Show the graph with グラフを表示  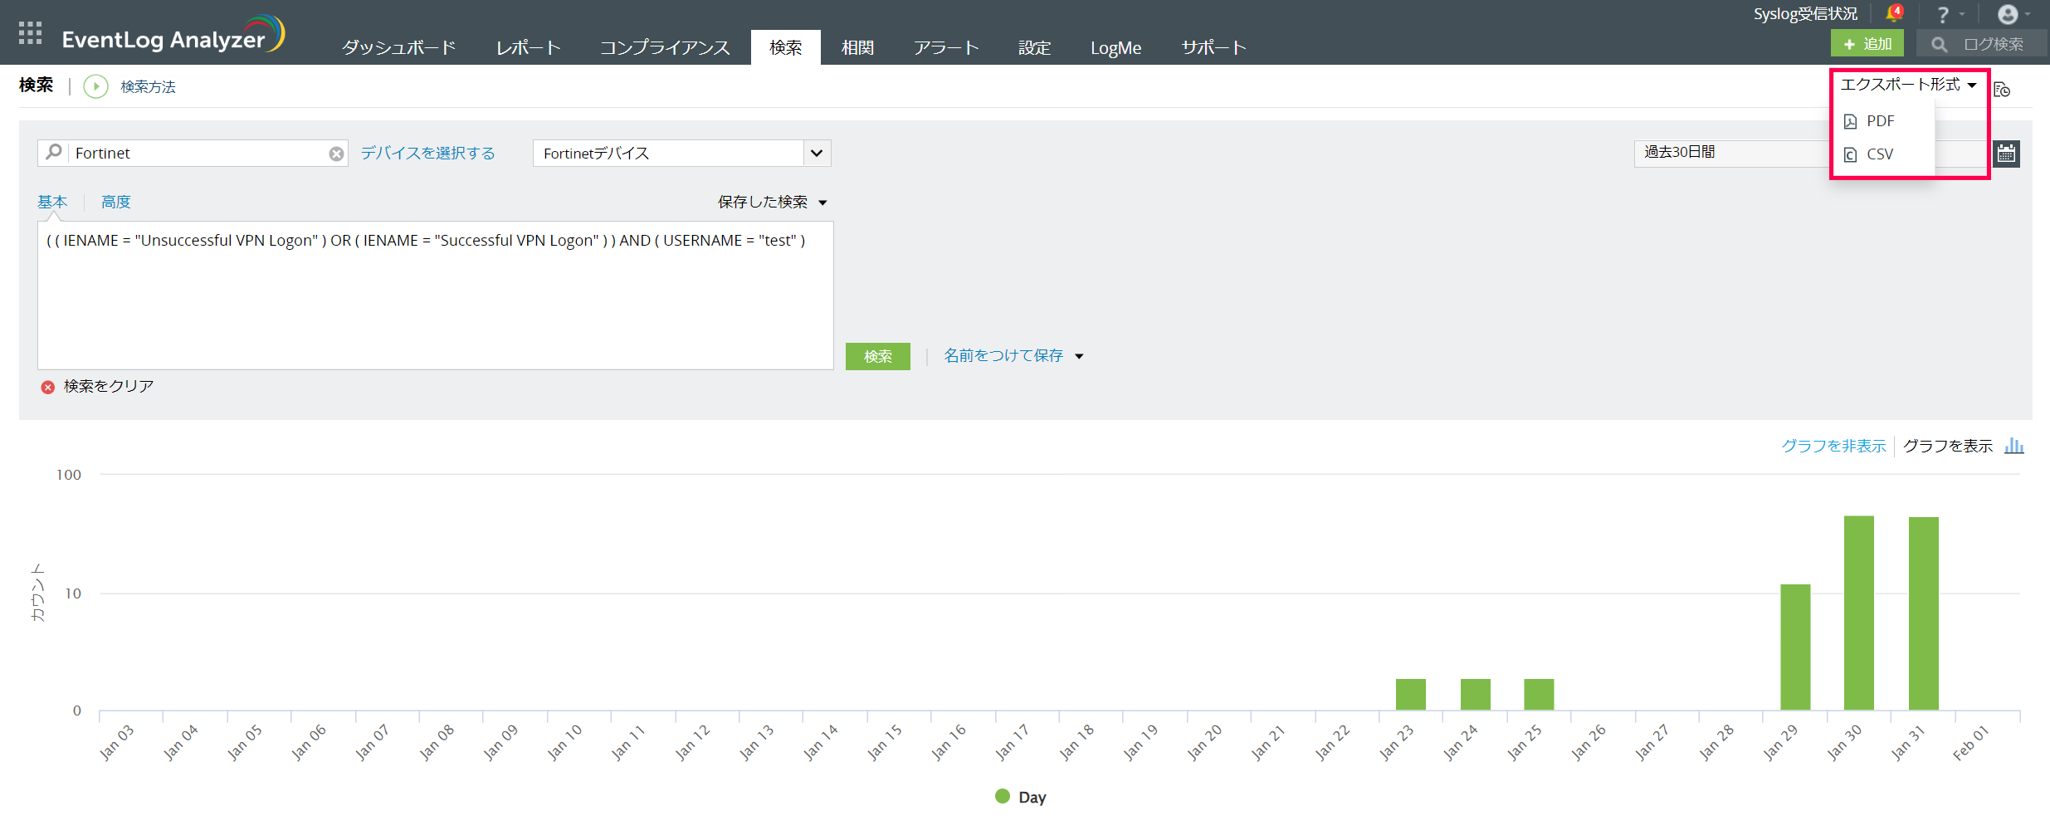(x=1947, y=446)
